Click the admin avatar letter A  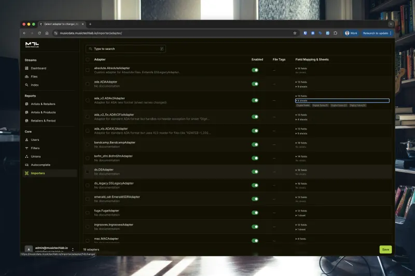[x=29, y=249]
